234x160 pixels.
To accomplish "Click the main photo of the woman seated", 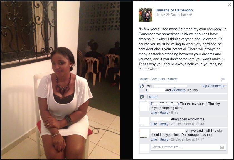I will 61,80.
